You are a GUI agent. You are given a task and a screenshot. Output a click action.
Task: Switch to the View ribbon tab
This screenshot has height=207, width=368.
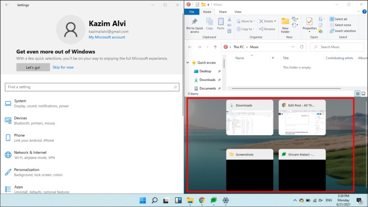[238, 12]
